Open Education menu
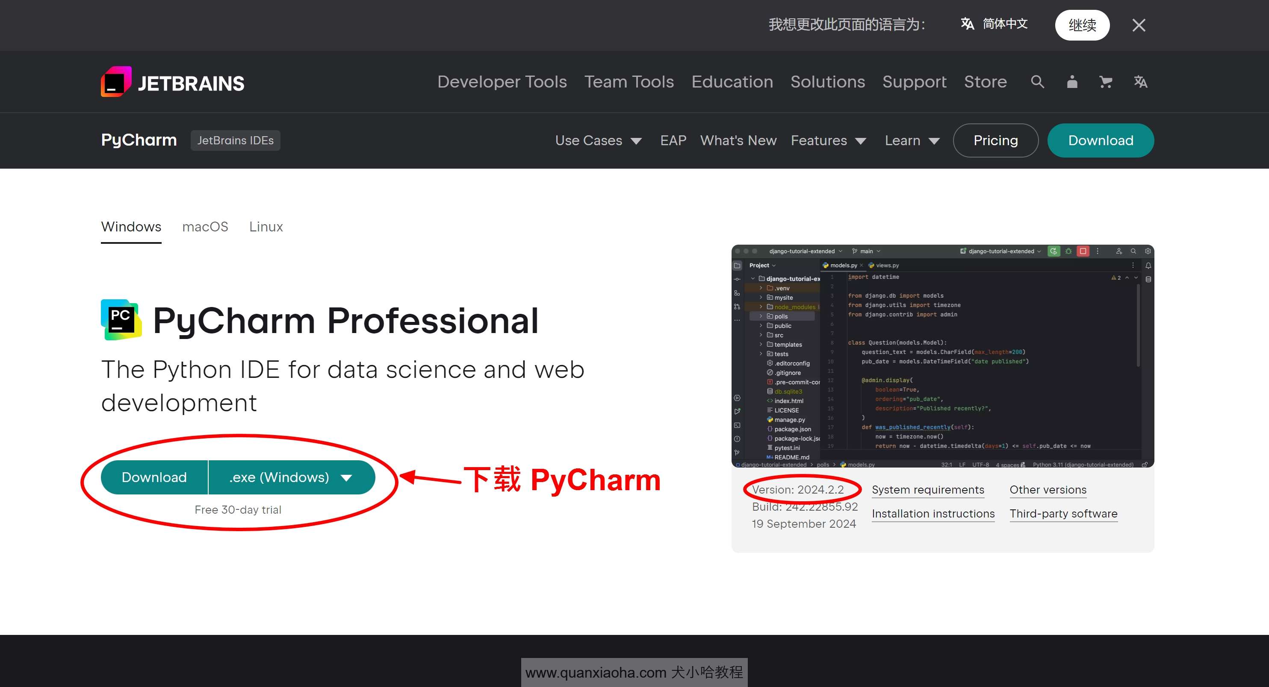Screen dimensions: 1269x687 pos(732,82)
